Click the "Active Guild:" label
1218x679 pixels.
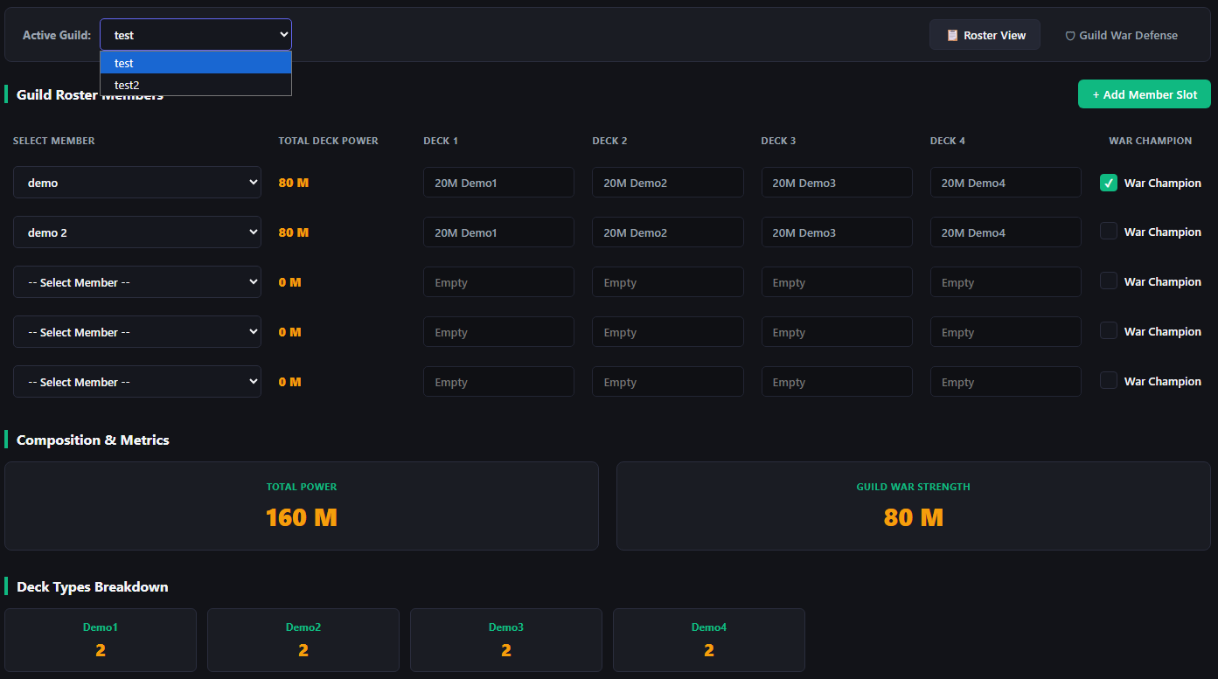(x=57, y=35)
